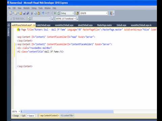Click the closing /asp:Content tag at bottom
Image resolution: width=162 pixels, height=121 pixels.
[x=25, y=66]
